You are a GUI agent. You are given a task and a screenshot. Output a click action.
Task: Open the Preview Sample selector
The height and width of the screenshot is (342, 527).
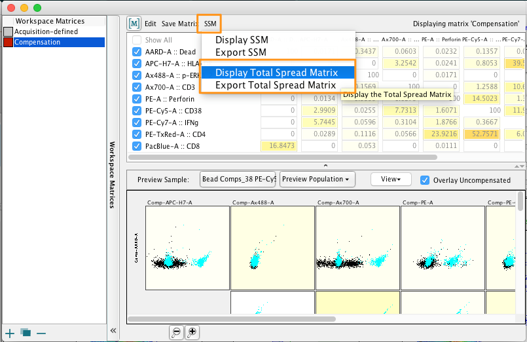click(238, 180)
